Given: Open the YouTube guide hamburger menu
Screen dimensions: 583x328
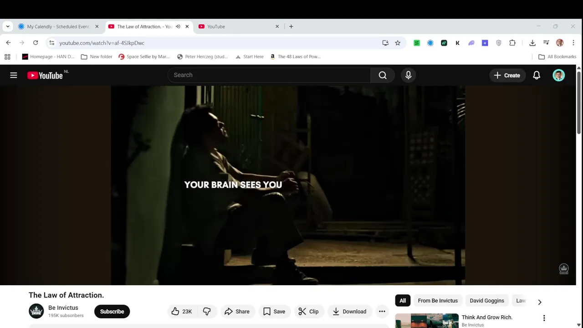Looking at the screenshot, I should point(14,75).
